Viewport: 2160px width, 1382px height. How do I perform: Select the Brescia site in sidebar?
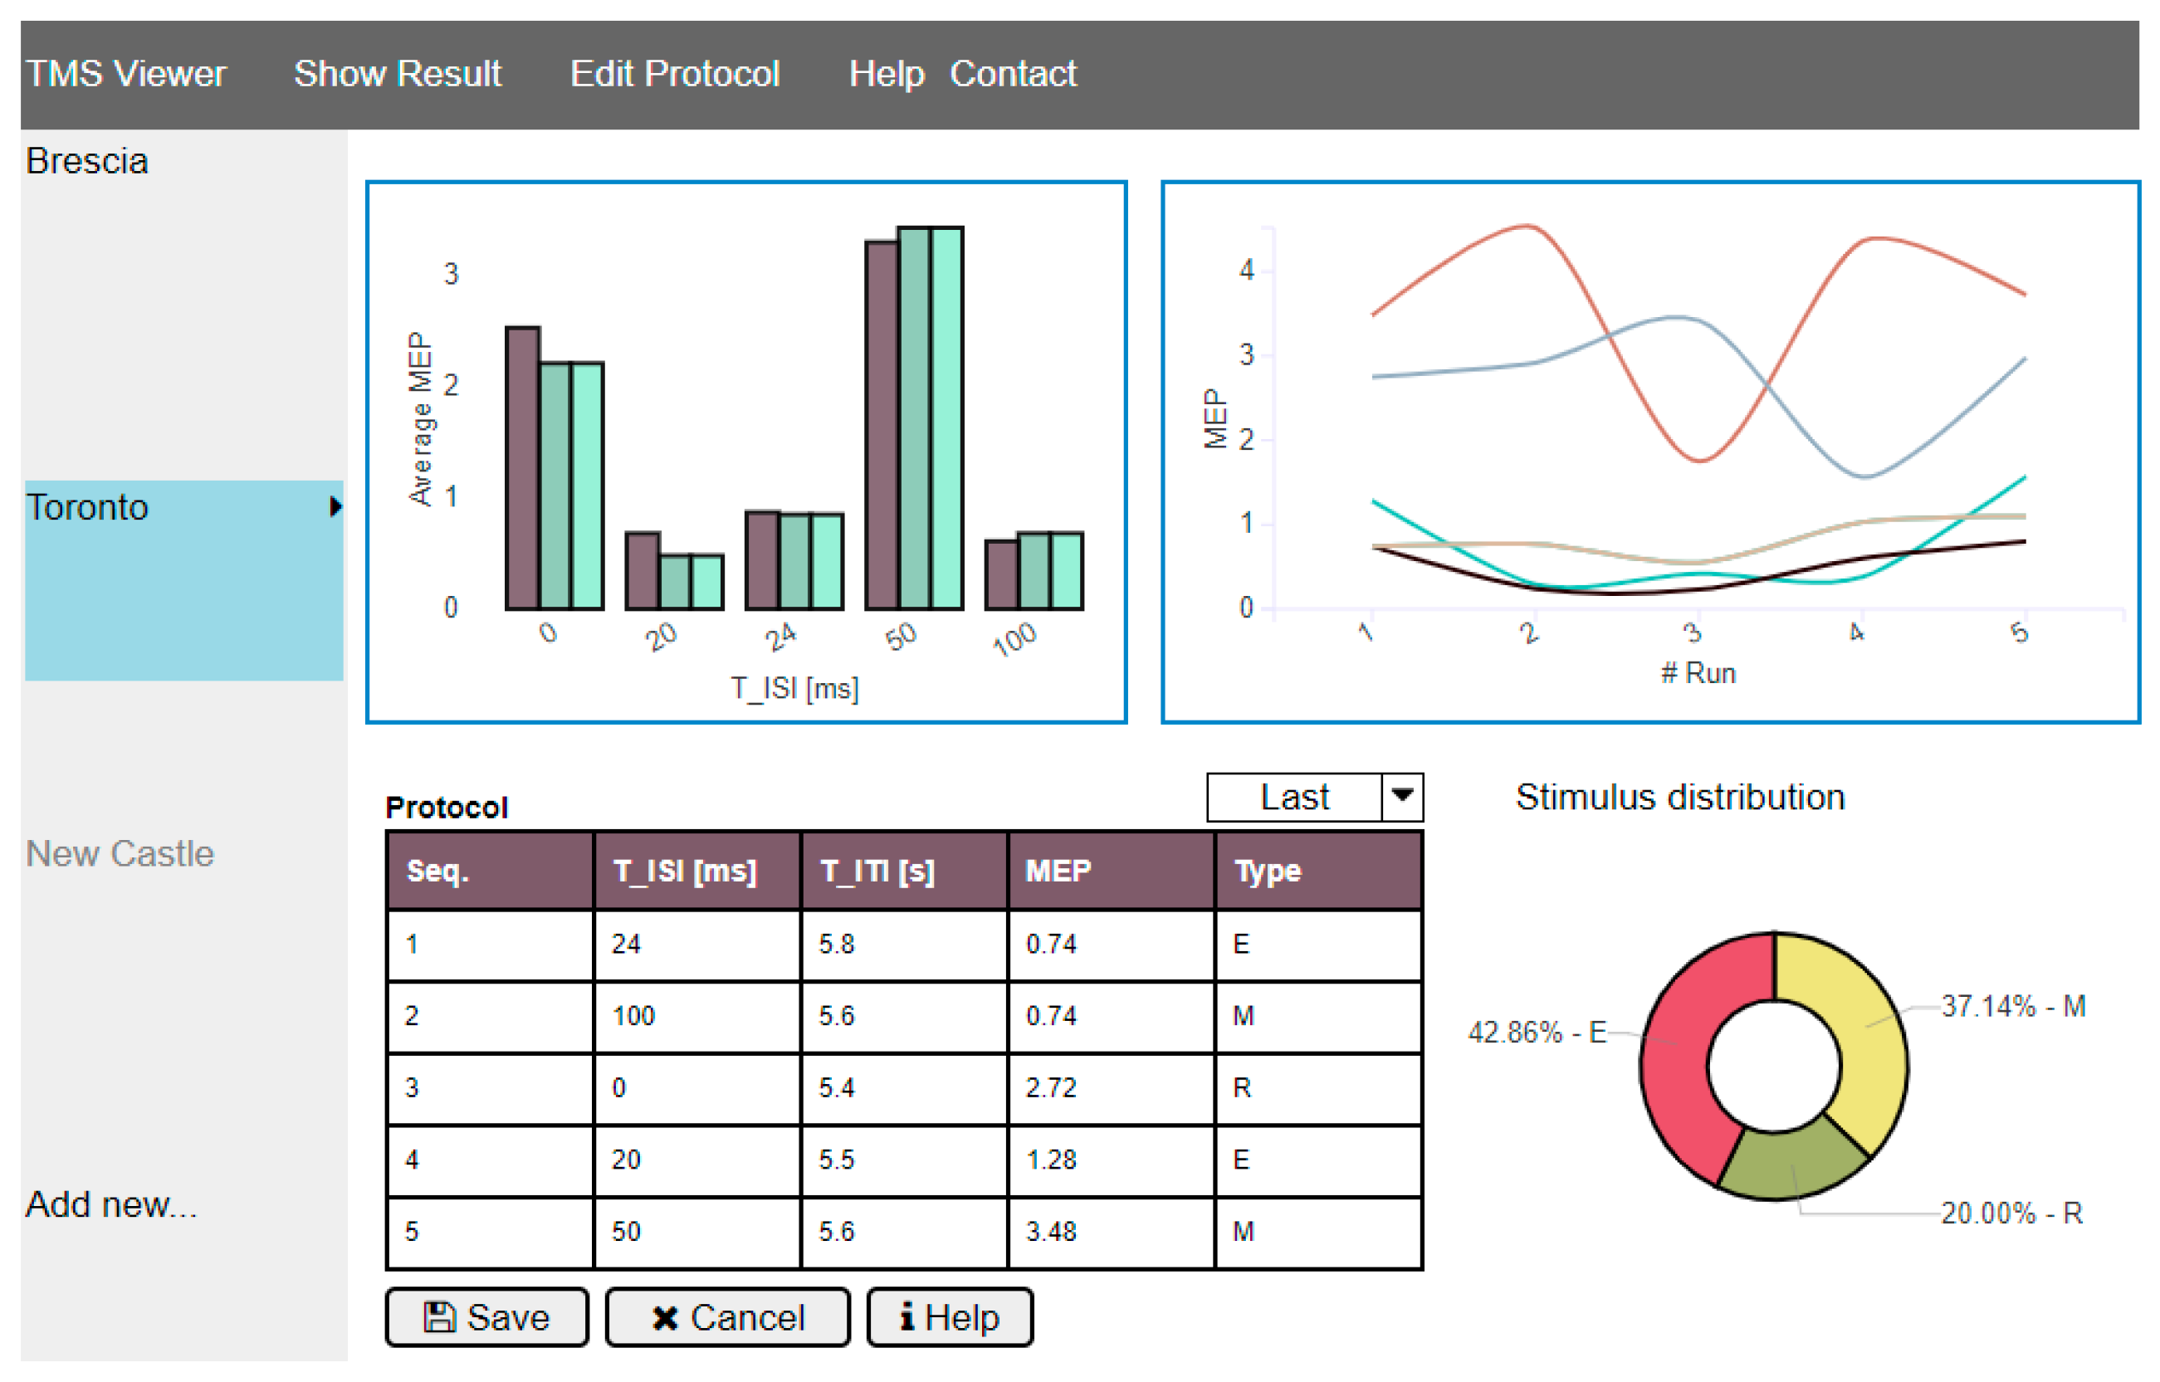[x=87, y=162]
